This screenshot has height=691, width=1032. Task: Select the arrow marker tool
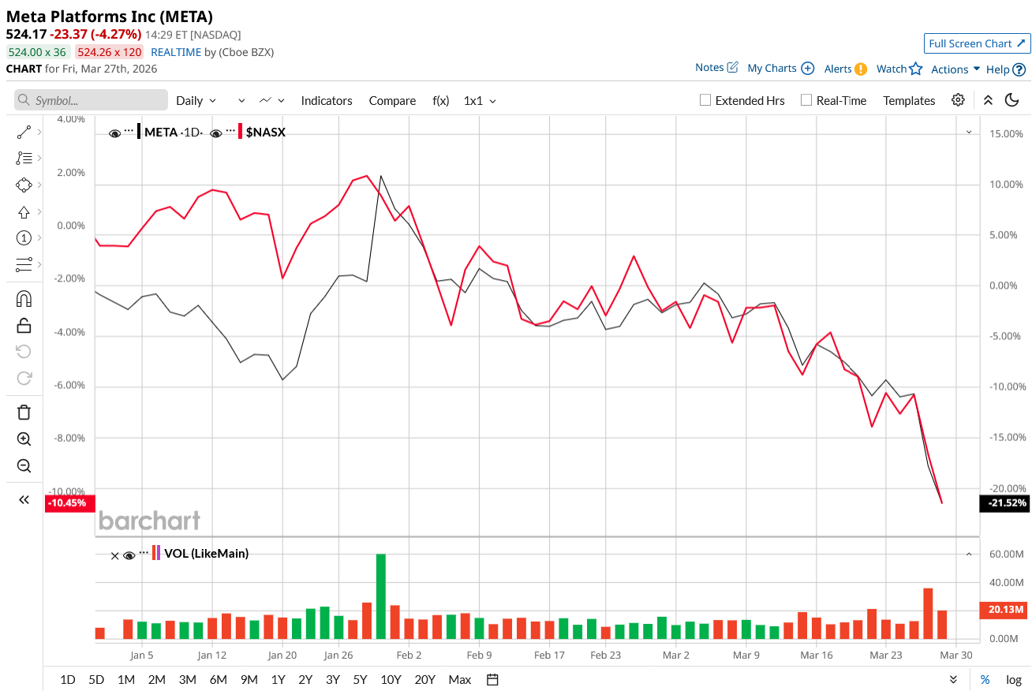point(24,211)
